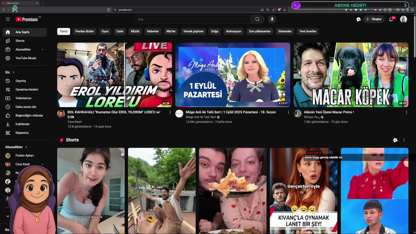Screen dimensions: 416x234
Task: Select the Pembe diziler chip
Action: pos(84,32)
